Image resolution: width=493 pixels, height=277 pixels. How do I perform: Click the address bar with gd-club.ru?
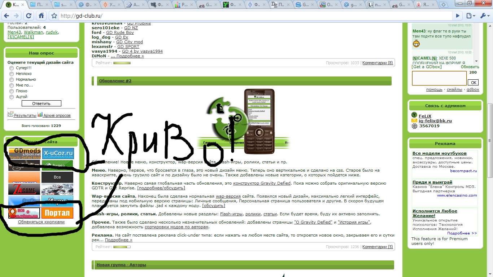255,16
